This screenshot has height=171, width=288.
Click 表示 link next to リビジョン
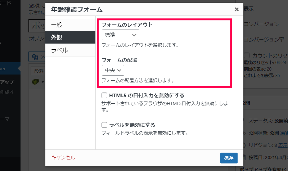(x=283, y=145)
